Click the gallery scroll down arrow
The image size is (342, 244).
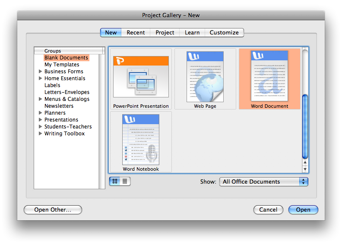tap(305, 169)
